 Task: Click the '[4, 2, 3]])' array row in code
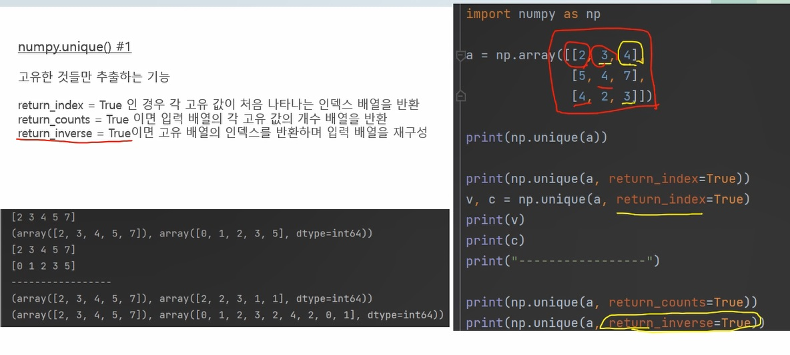(612, 96)
